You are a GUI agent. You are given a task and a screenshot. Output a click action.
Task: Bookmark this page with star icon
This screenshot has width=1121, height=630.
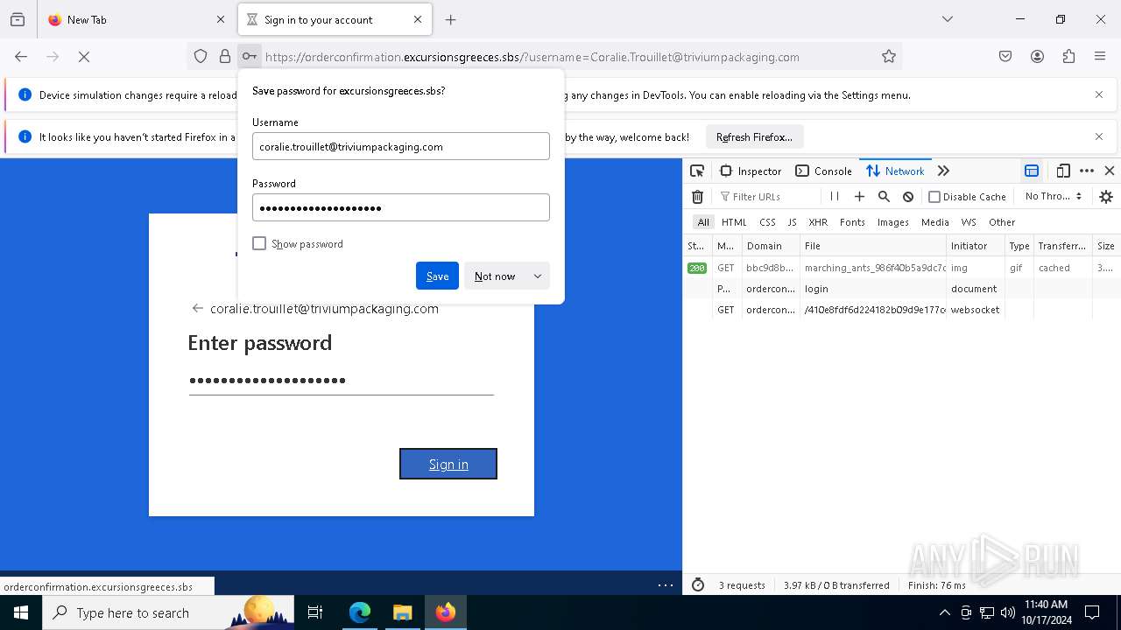click(889, 57)
